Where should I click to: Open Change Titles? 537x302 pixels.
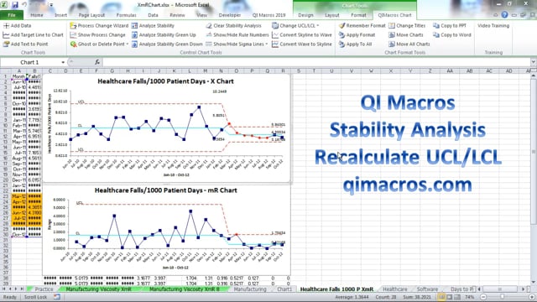pos(407,26)
